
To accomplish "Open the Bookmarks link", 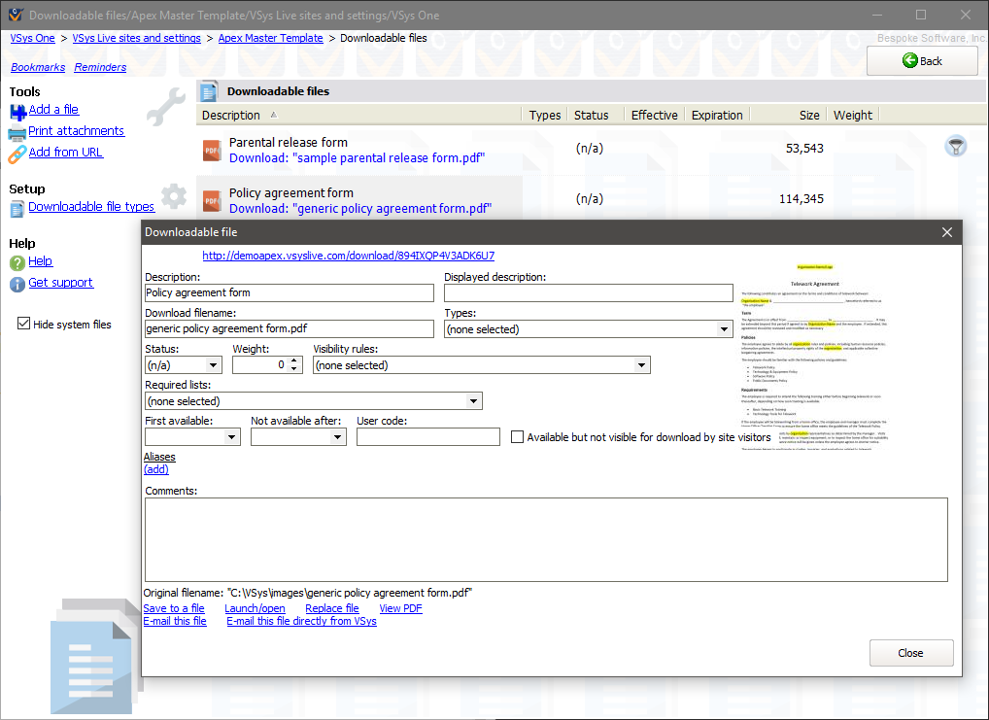I will (x=38, y=67).
